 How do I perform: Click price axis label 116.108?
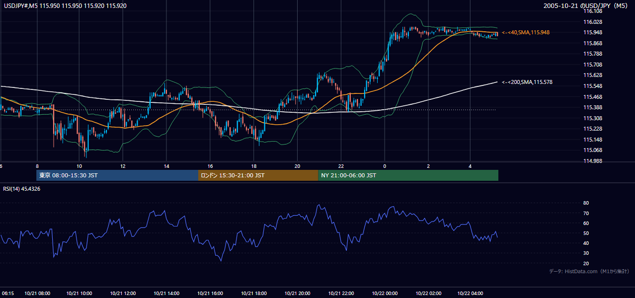(x=593, y=11)
